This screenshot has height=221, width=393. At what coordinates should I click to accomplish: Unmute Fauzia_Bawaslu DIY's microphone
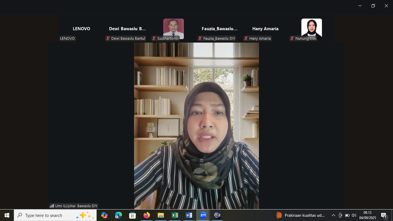coord(200,38)
